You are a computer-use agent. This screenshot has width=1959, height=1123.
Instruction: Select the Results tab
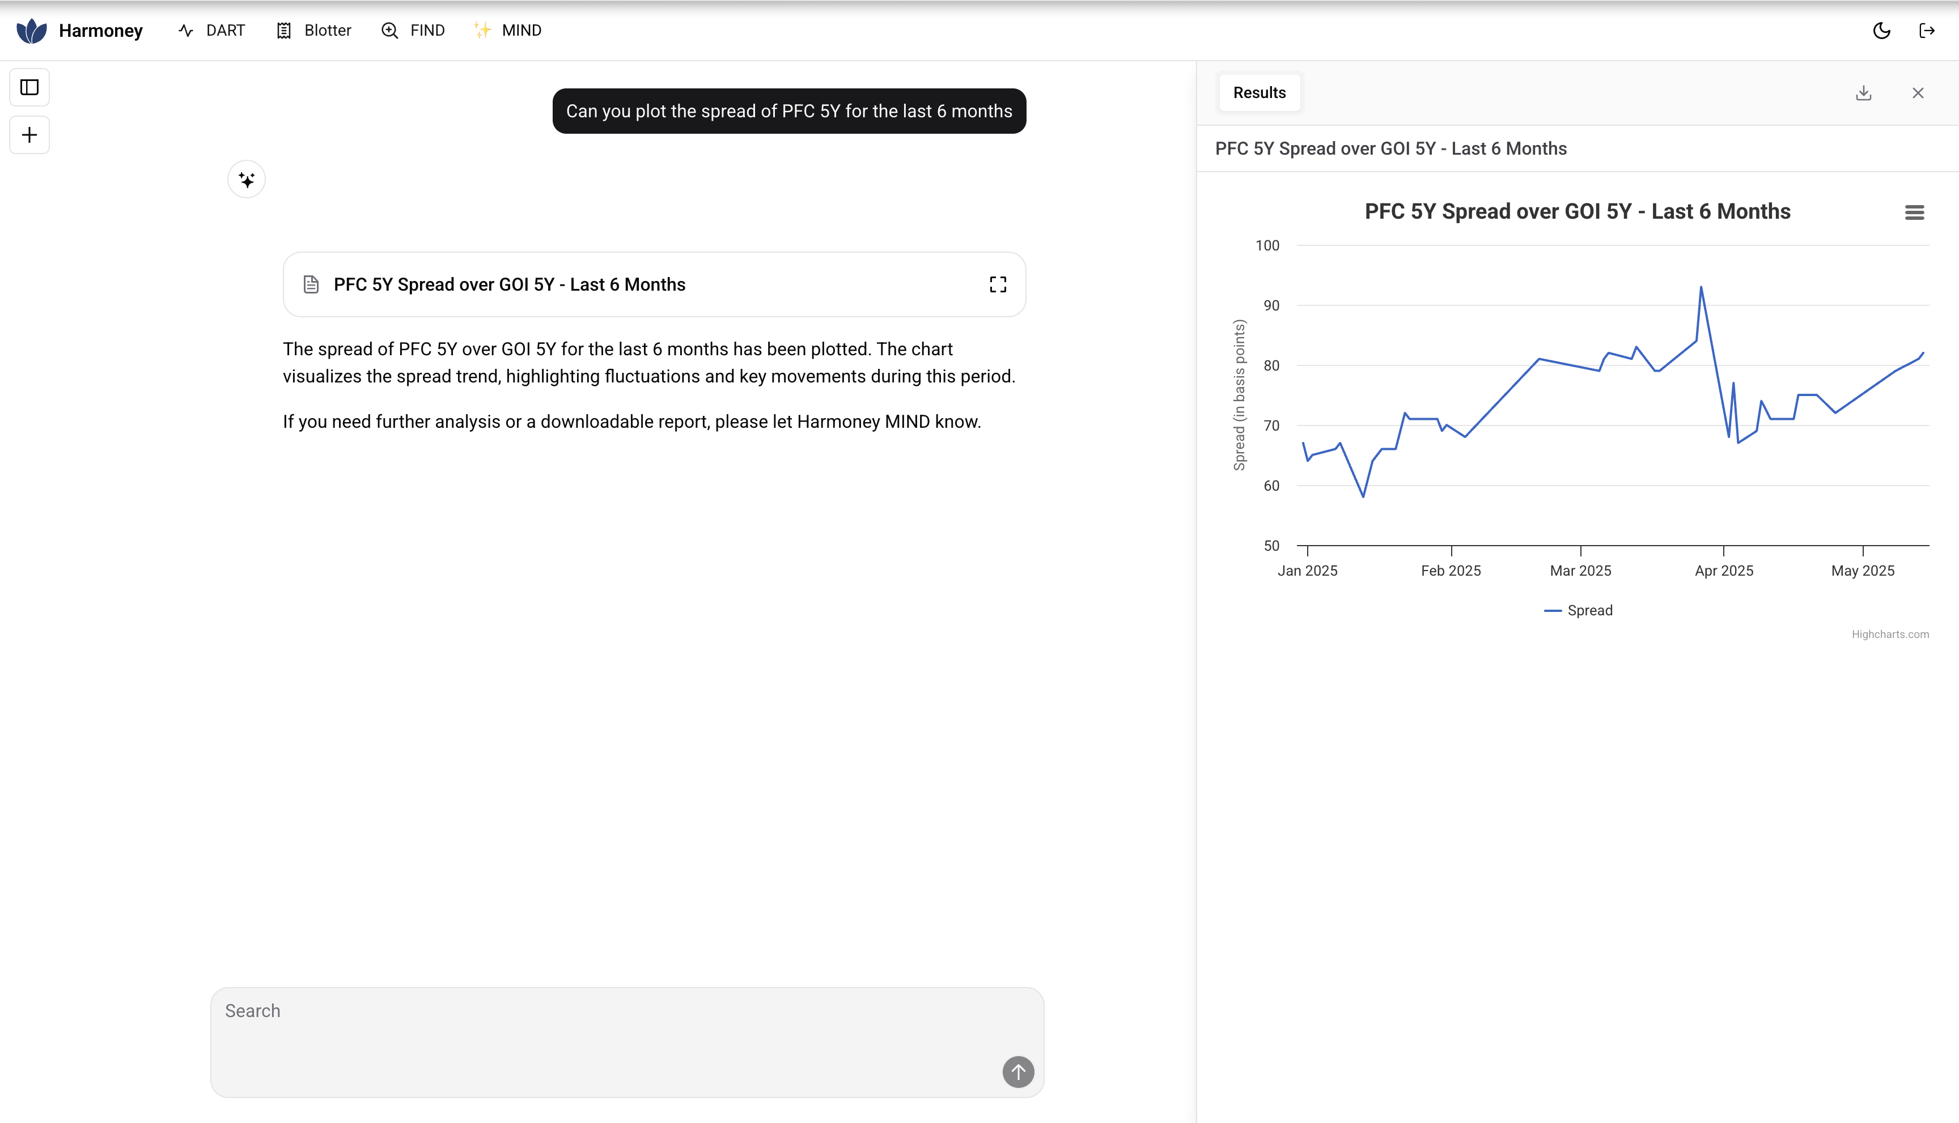pos(1259,92)
